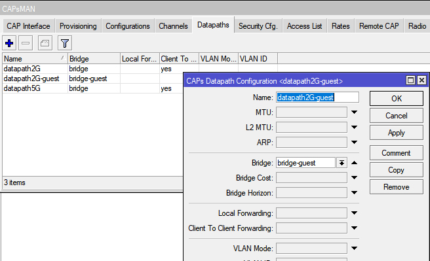
Task: Close the Datapath Configuration dialog
Action: click(x=421, y=80)
